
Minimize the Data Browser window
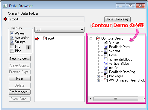pyautogui.click(x=120, y=6)
